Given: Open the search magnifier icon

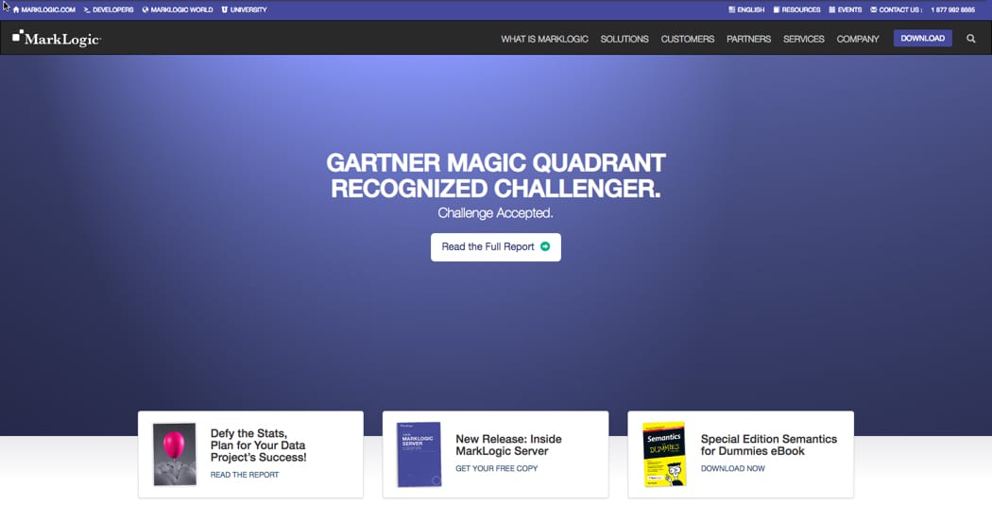Looking at the screenshot, I should (x=970, y=39).
